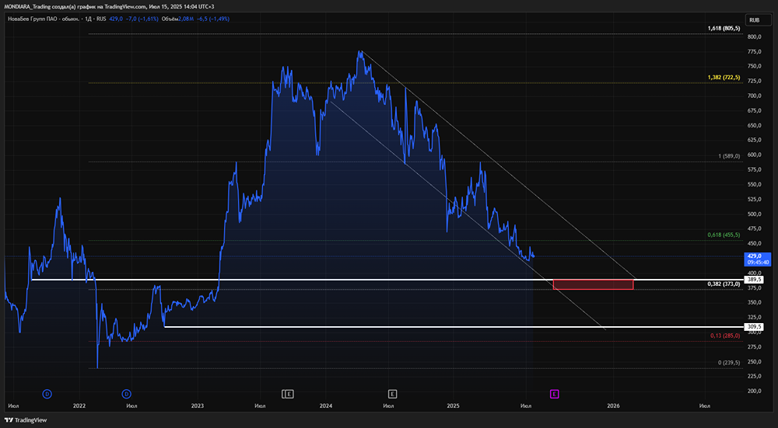This screenshot has height=428, width=778.
Task: Click the 800,0 price axis label
Action: click(754, 37)
